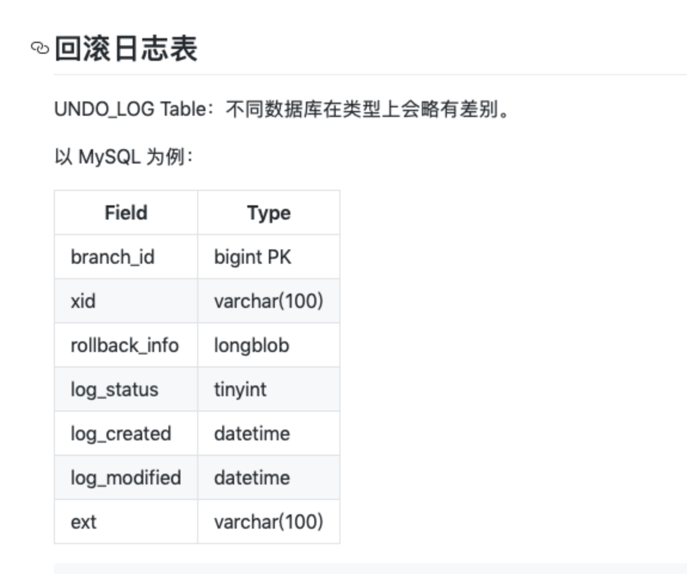Click the tinyint type cell

(269, 390)
